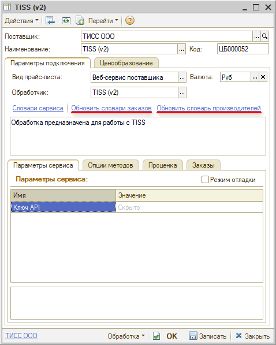Viewport: 276px width, 345px height.
Task: Switch to Параметры подключения tab
Action: [x=47, y=63]
